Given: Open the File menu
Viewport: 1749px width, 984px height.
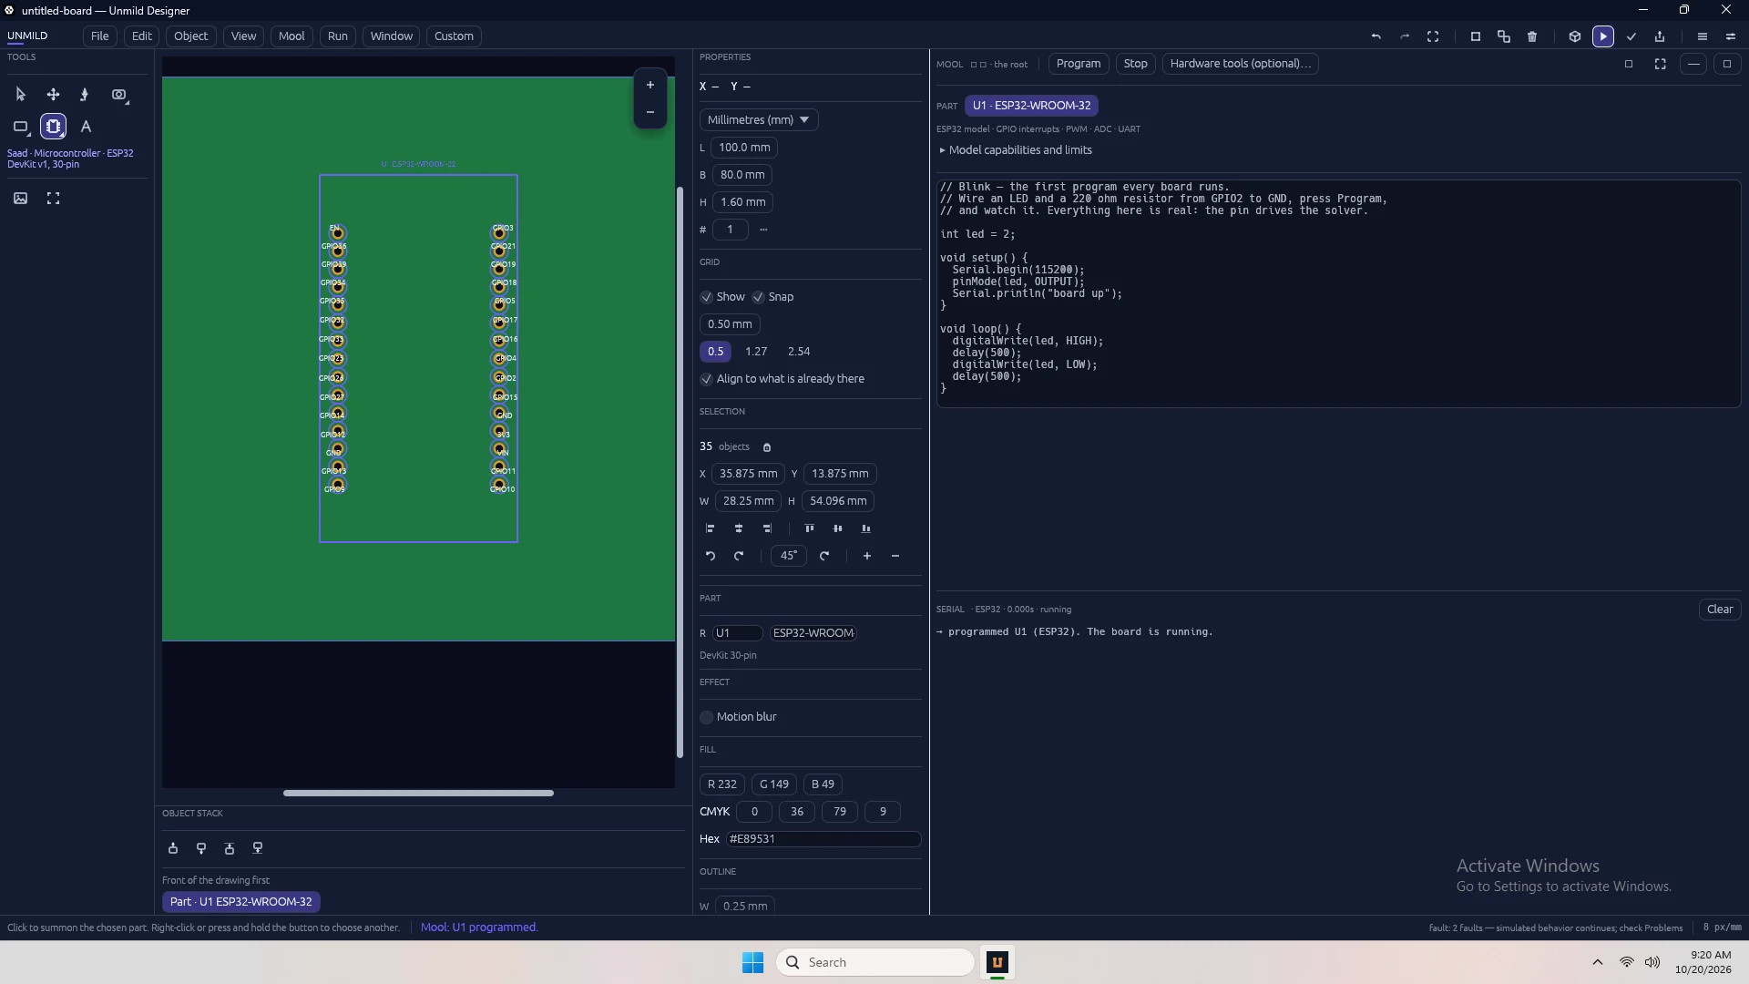Looking at the screenshot, I should click(99, 36).
